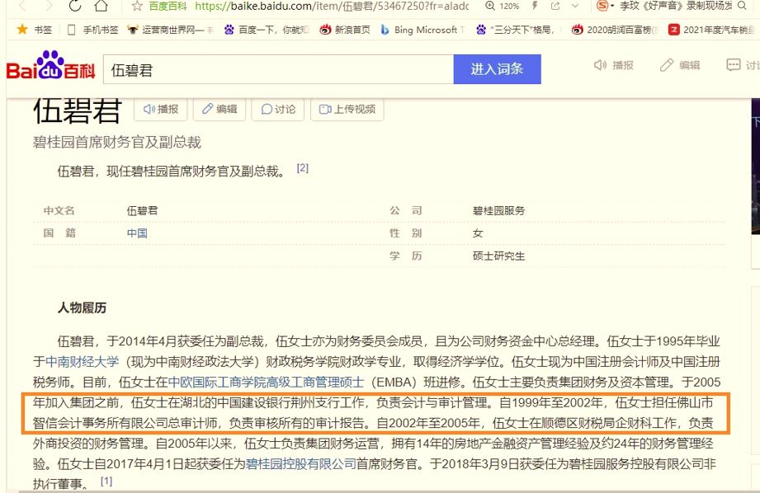760x493 pixels.
Task: Click the browser home icon
Action: point(101,7)
